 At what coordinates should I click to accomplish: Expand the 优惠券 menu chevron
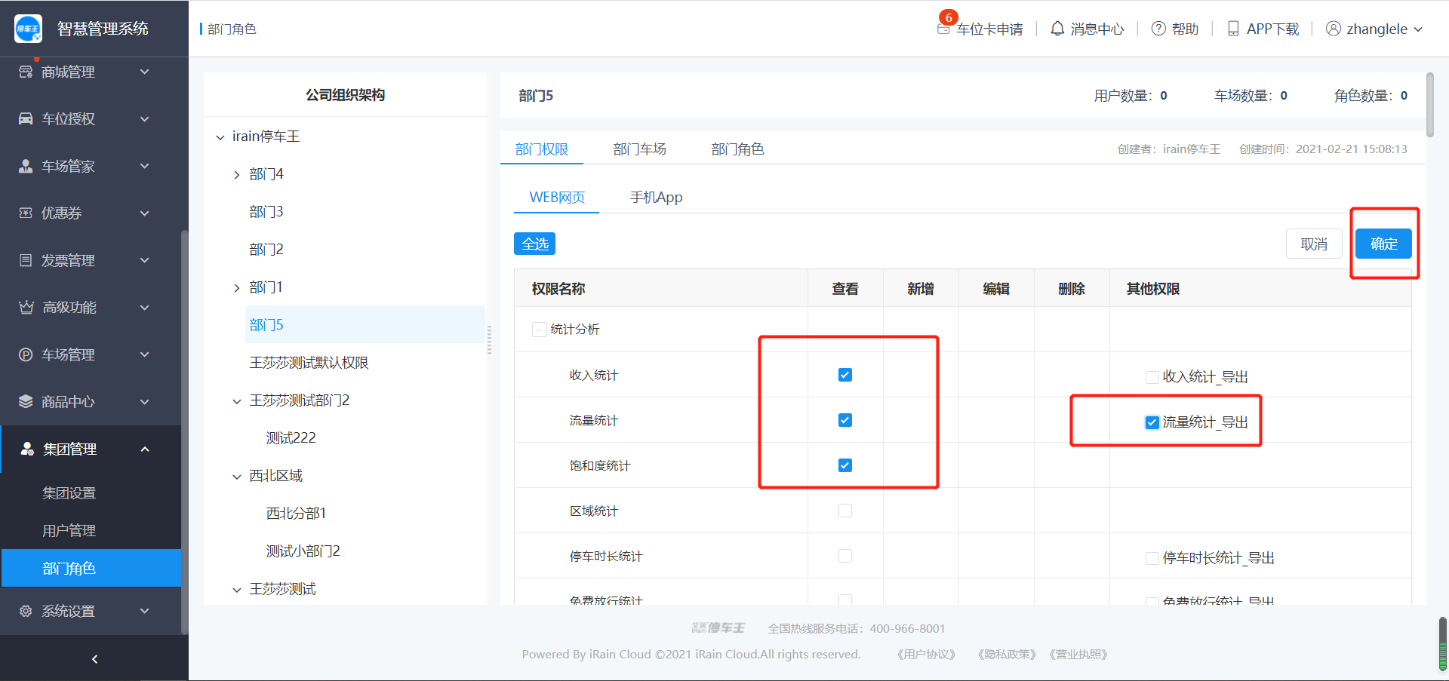tap(145, 213)
